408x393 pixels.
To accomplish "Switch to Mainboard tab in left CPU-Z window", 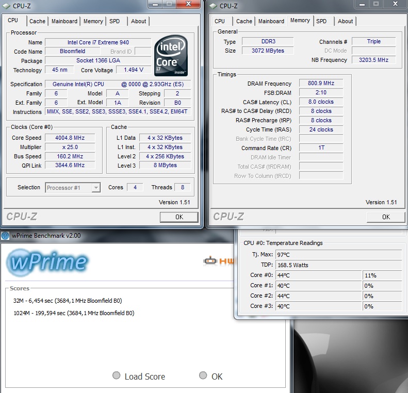I will 64,21.
